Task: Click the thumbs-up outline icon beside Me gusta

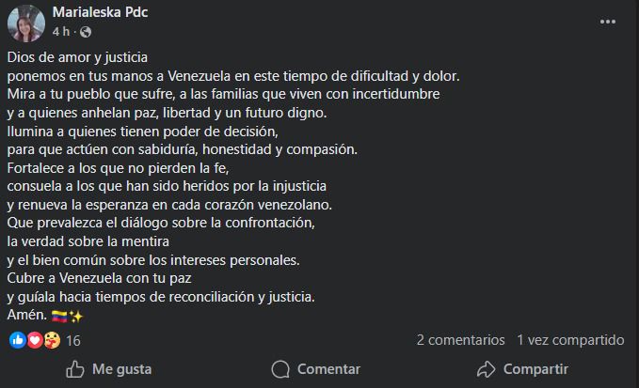Action: [x=75, y=369]
